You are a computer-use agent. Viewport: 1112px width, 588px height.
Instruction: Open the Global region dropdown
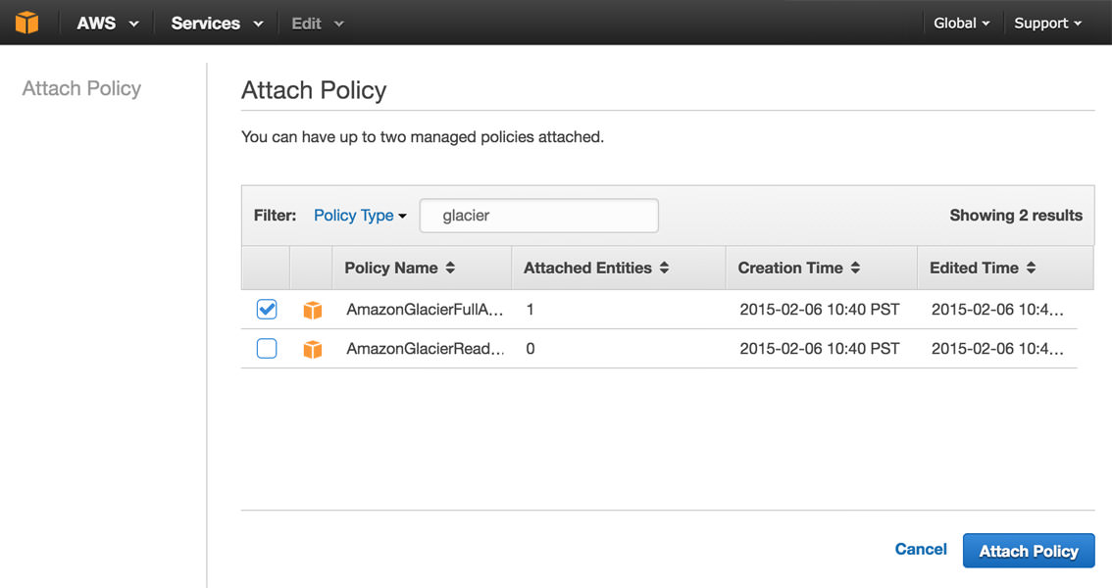tap(962, 23)
